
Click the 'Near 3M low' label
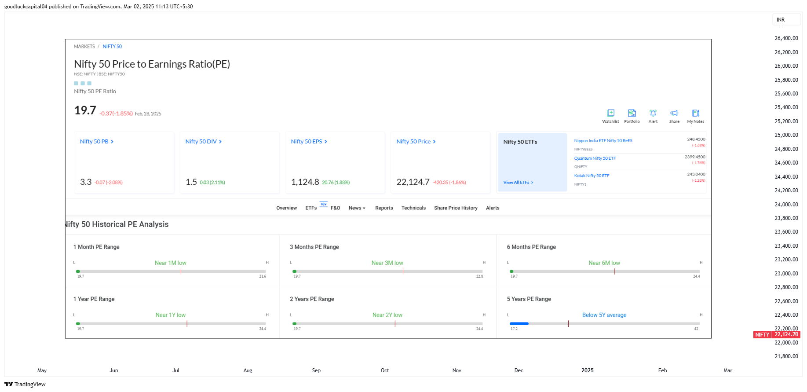(x=387, y=263)
